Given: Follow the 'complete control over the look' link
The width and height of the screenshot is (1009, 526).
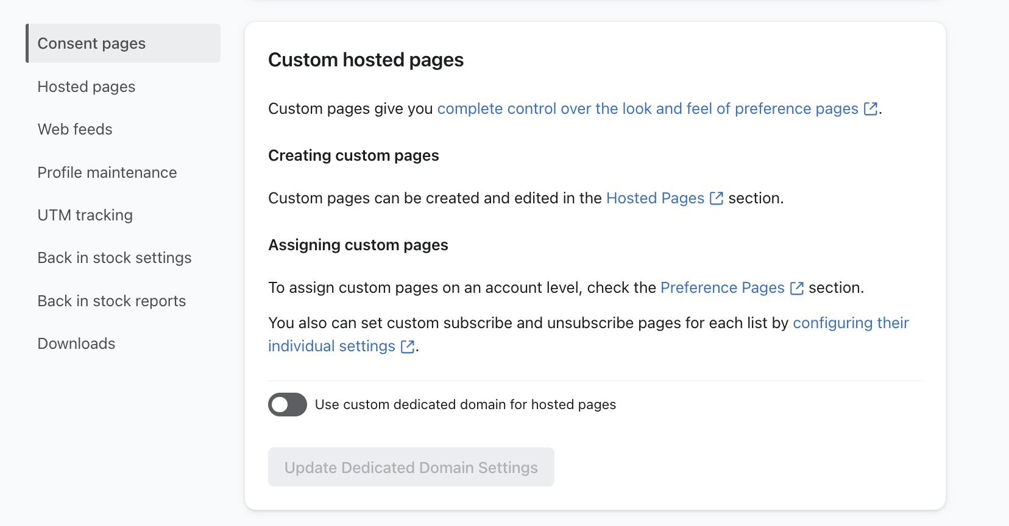Looking at the screenshot, I should tap(647, 108).
